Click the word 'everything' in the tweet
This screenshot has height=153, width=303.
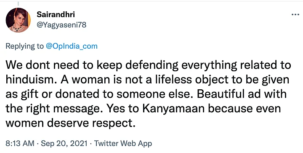[210, 65]
